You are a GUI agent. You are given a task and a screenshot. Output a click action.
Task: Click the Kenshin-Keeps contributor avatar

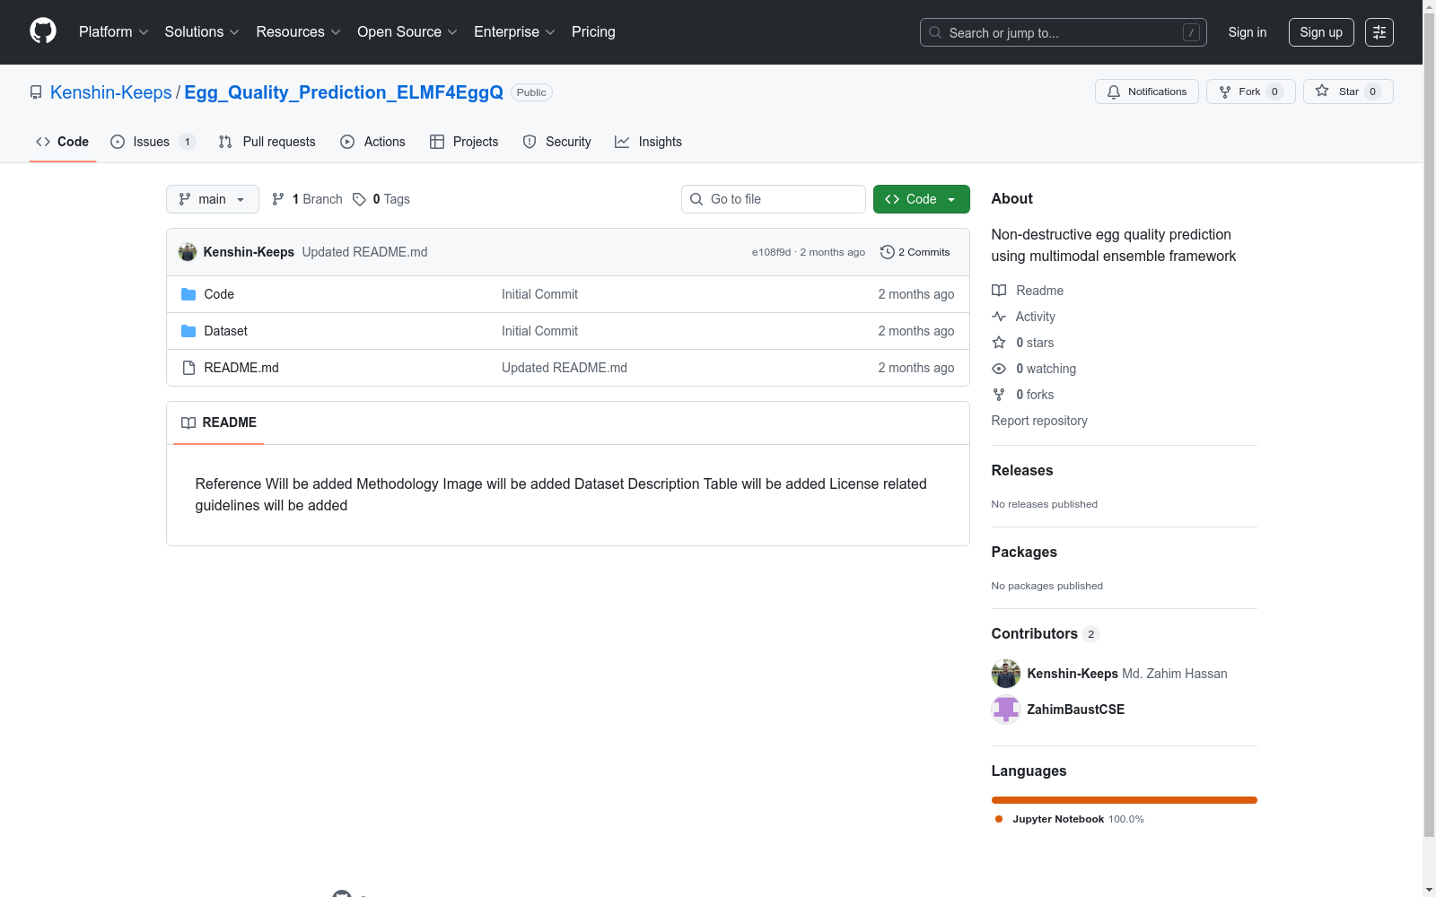1006,674
